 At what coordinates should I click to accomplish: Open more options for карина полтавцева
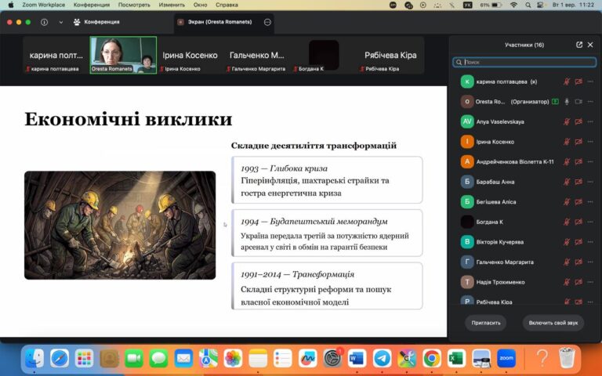(x=590, y=81)
